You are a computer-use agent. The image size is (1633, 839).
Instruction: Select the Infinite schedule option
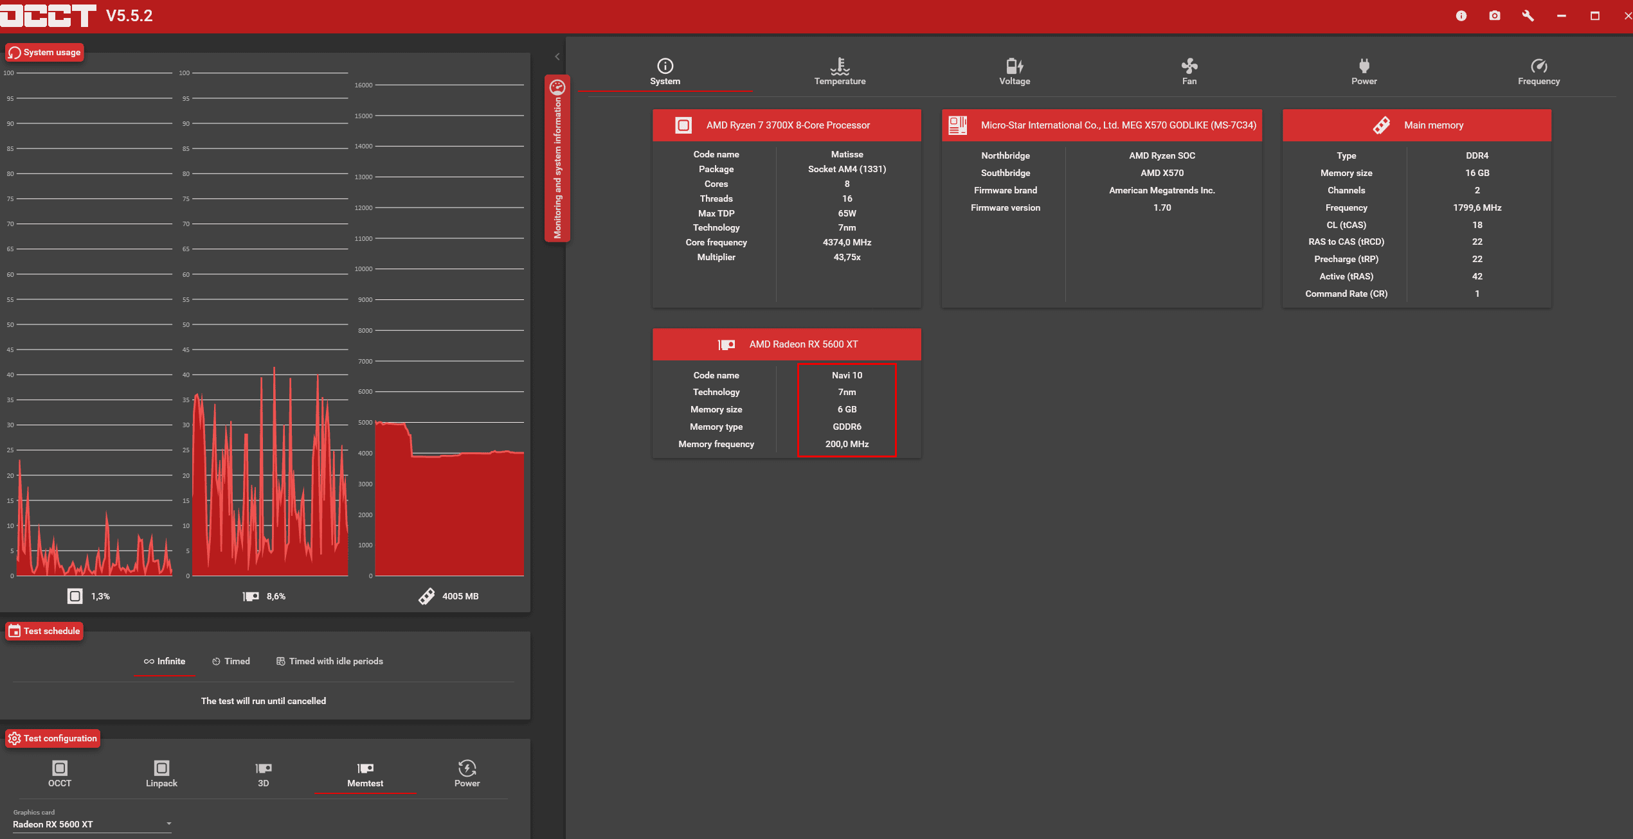click(165, 661)
